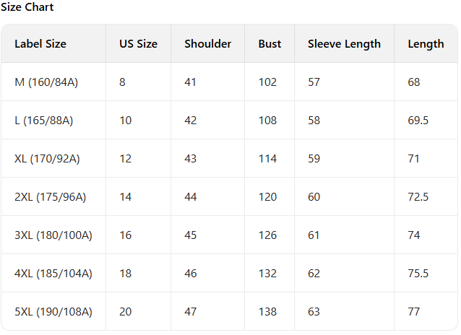Select the "Shoulder" column header
Image resolution: width=461 pixels, height=335 pixels.
click(x=207, y=43)
